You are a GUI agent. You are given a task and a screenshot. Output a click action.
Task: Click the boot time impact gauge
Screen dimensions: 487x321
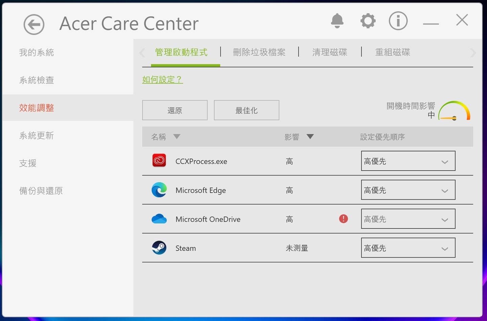[454, 111]
